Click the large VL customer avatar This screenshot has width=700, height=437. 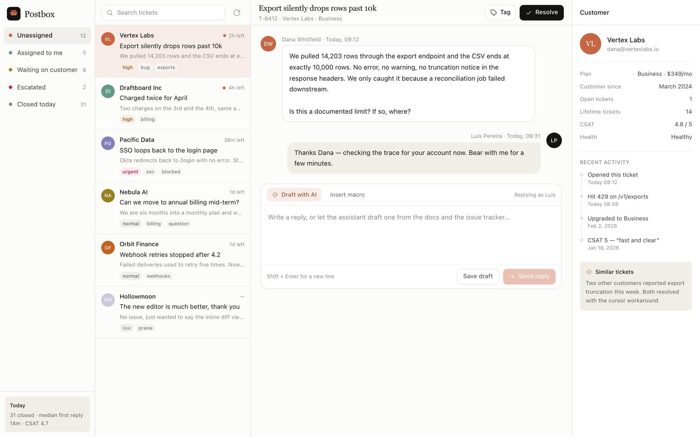pyautogui.click(x=591, y=44)
